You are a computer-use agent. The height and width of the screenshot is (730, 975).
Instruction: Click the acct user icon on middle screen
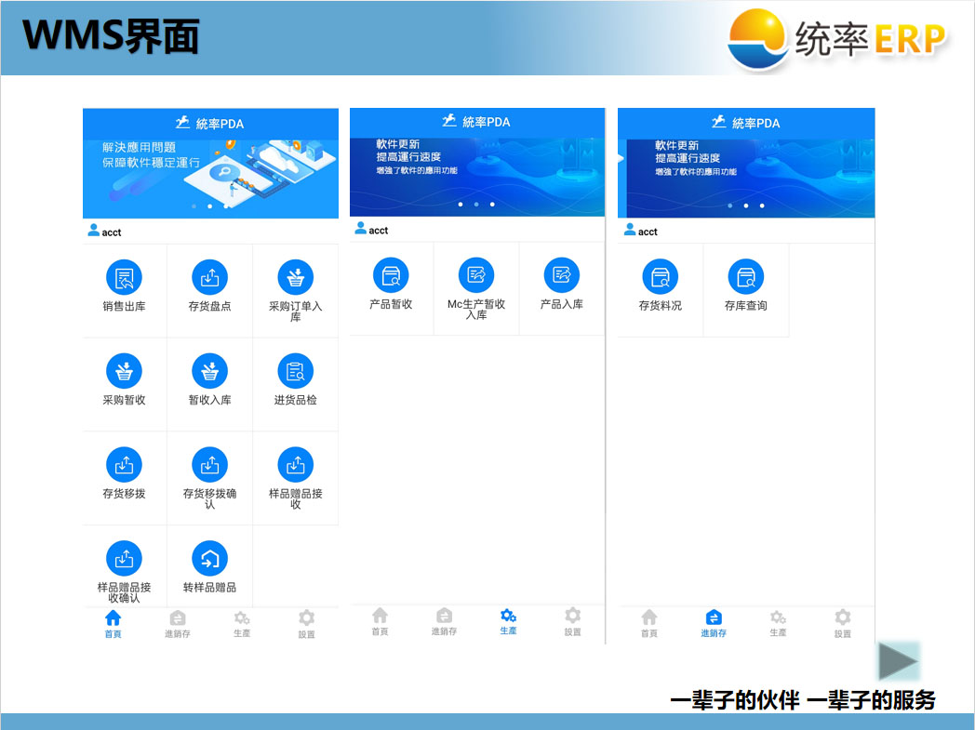click(361, 229)
